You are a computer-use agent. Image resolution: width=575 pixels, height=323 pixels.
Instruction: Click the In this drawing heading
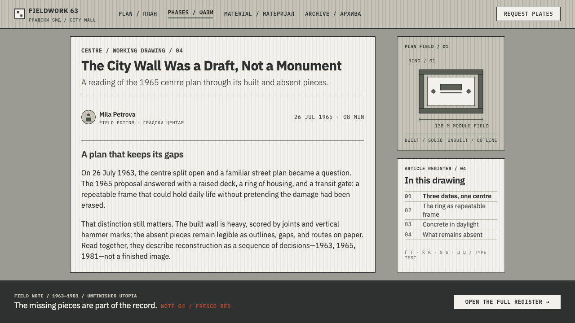[x=435, y=180]
